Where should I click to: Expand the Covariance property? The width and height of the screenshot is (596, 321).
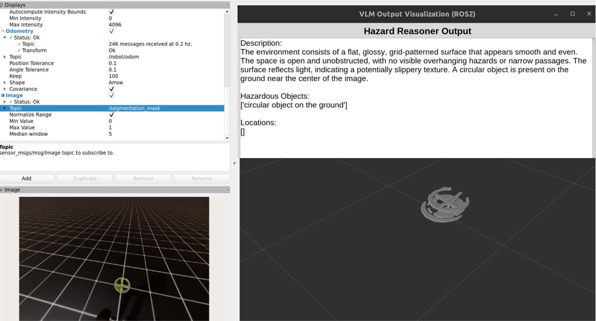tap(5, 89)
